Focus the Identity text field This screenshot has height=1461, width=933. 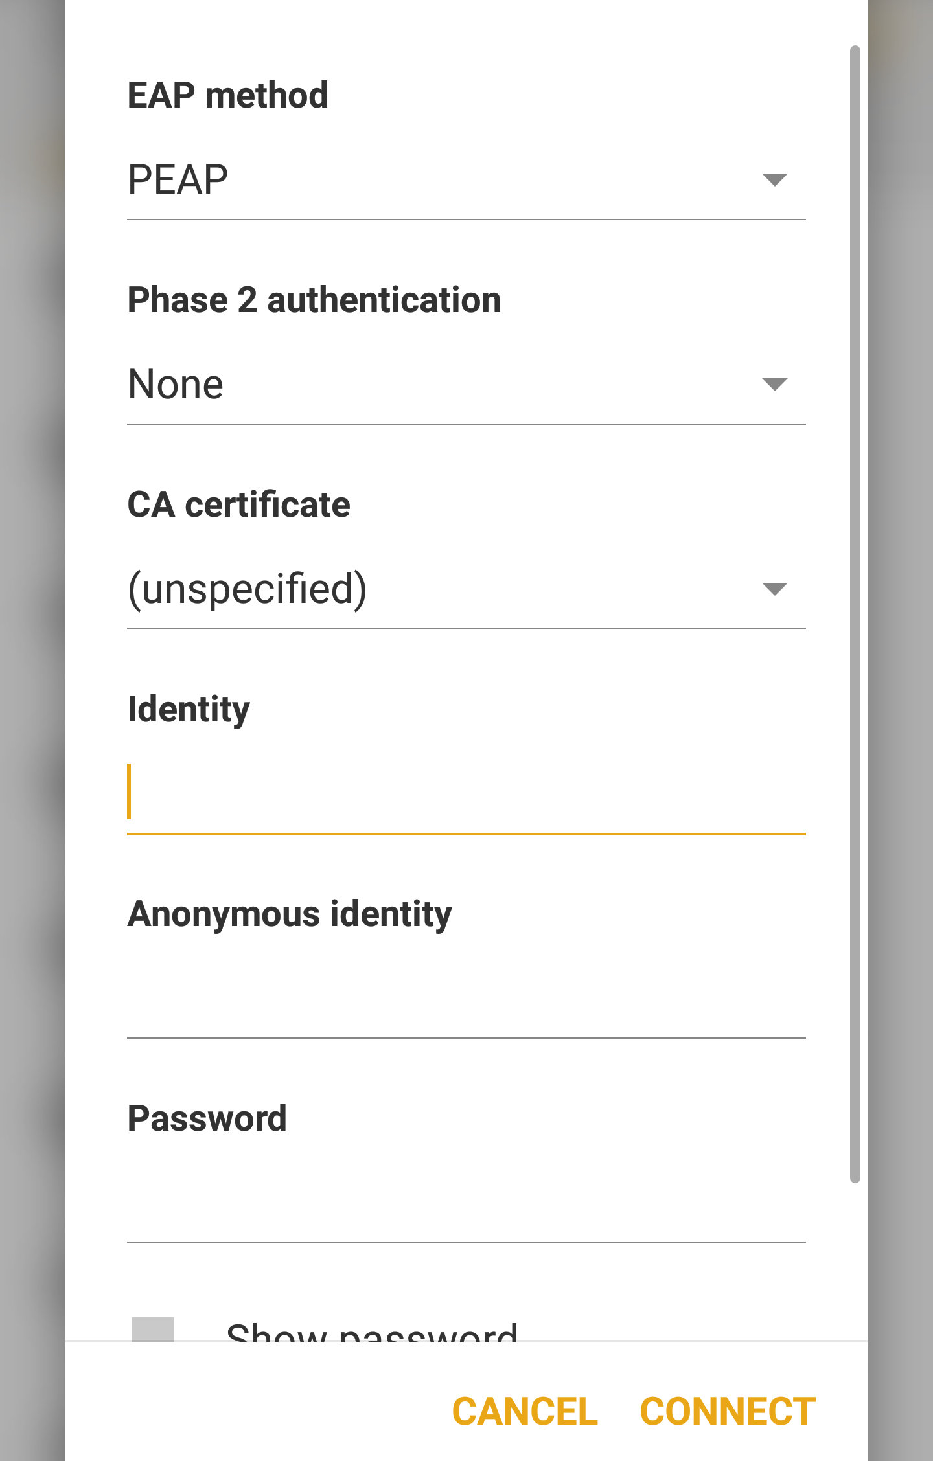click(x=466, y=794)
